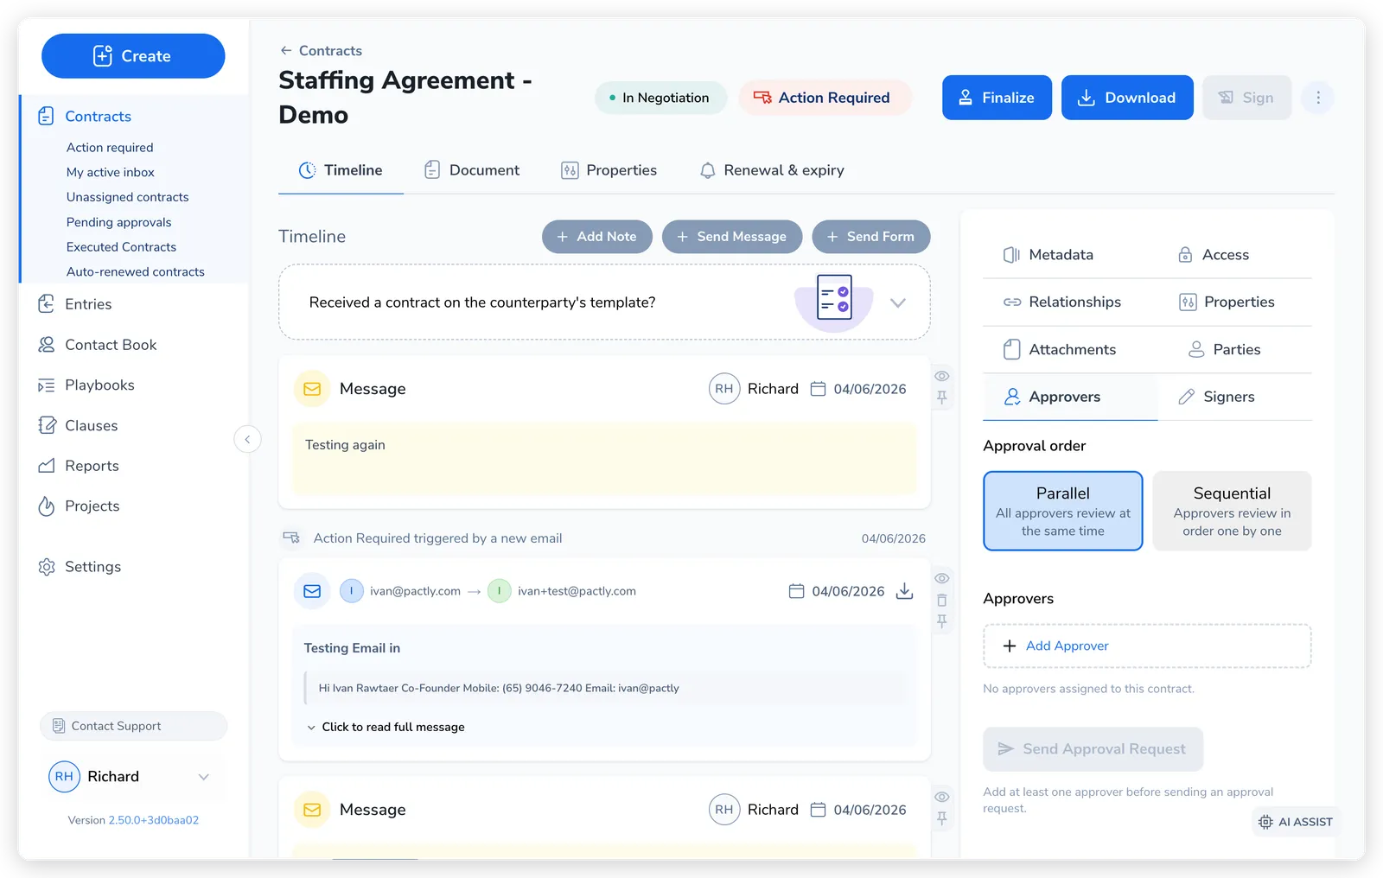Click Add Note button
1383x878 pixels.
(x=597, y=237)
